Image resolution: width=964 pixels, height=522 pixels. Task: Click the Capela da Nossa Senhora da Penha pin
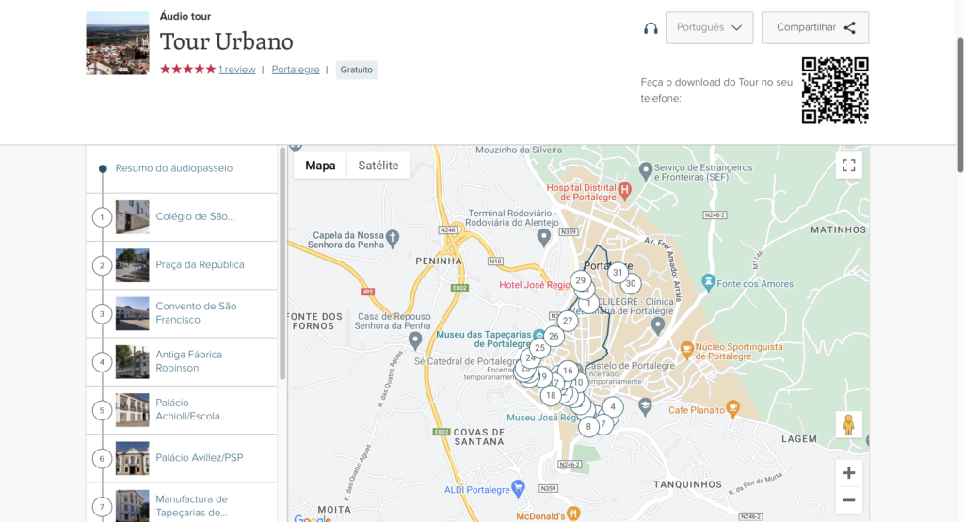pyautogui.click(x=393, y=238)
